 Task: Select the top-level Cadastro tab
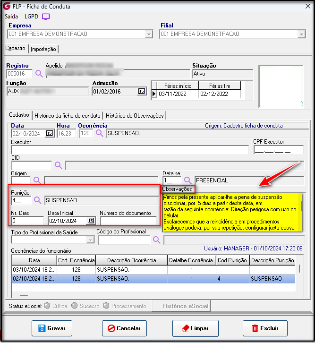[x=15, y=48]
